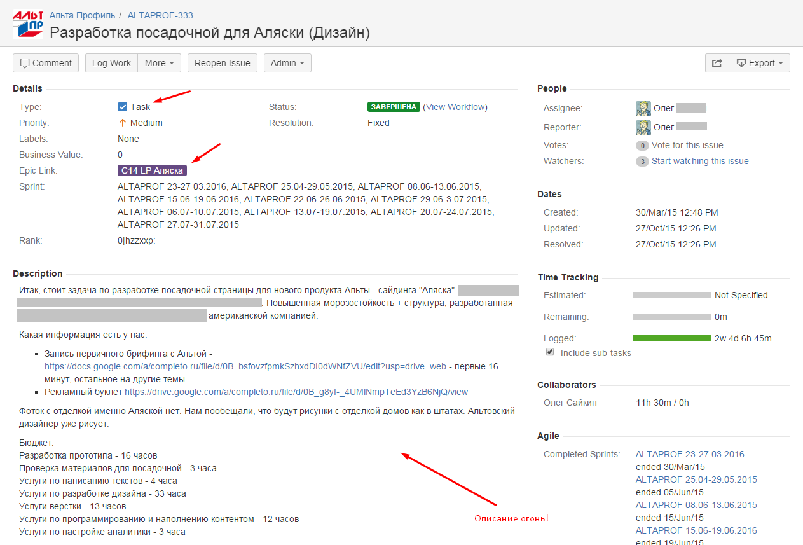Viewport: 803px width, 545px height.
Task: Click the Estimated time progress bar
Action: 672,295
